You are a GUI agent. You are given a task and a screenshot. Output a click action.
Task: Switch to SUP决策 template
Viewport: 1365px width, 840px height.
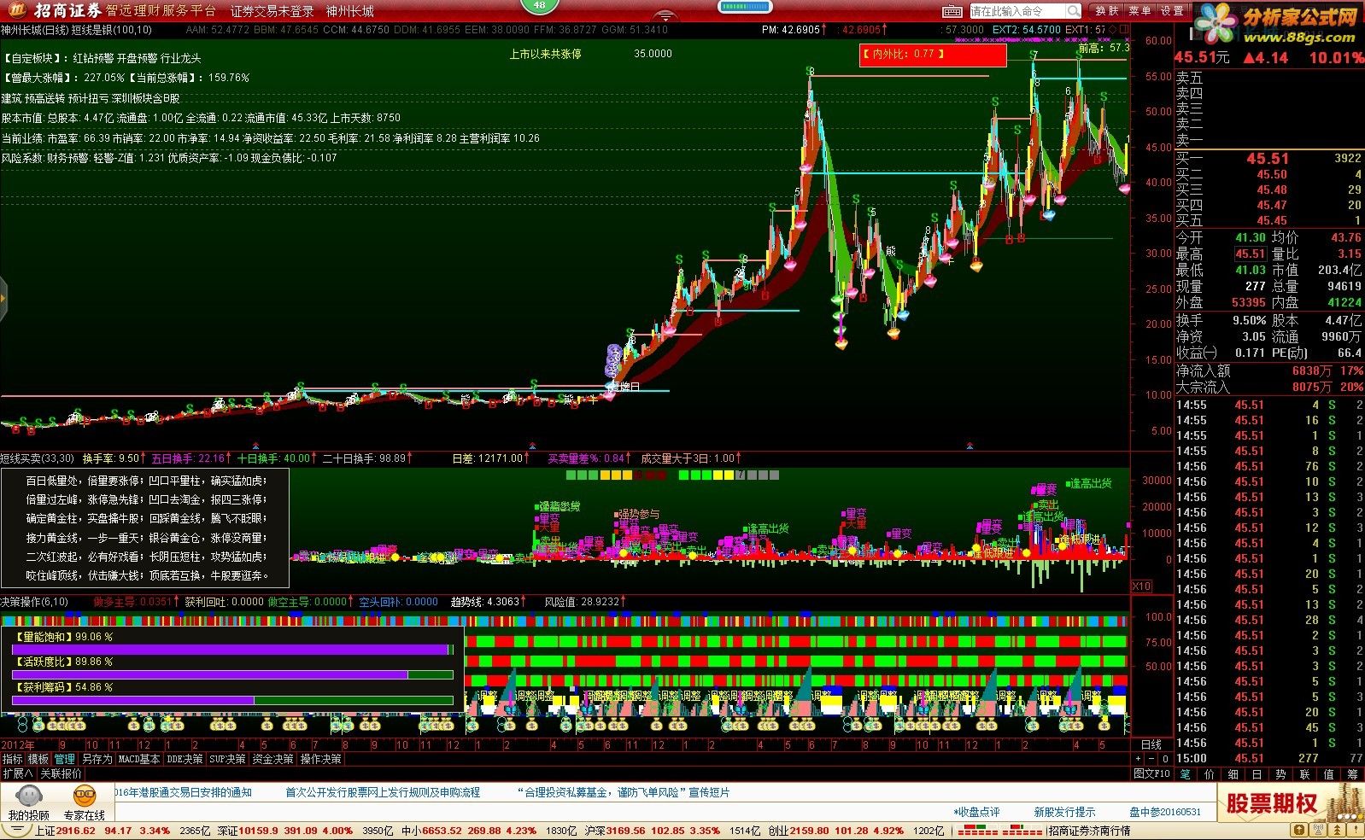(x=228, y=759)
